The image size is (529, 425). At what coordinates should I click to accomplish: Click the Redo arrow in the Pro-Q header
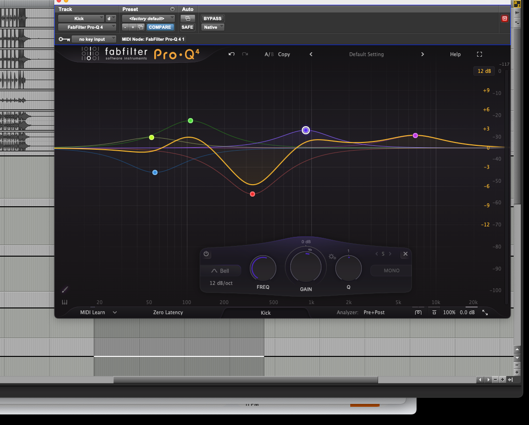[x=245, y=54]
